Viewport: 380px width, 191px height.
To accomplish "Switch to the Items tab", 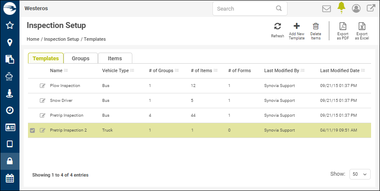I will (115, 58).
